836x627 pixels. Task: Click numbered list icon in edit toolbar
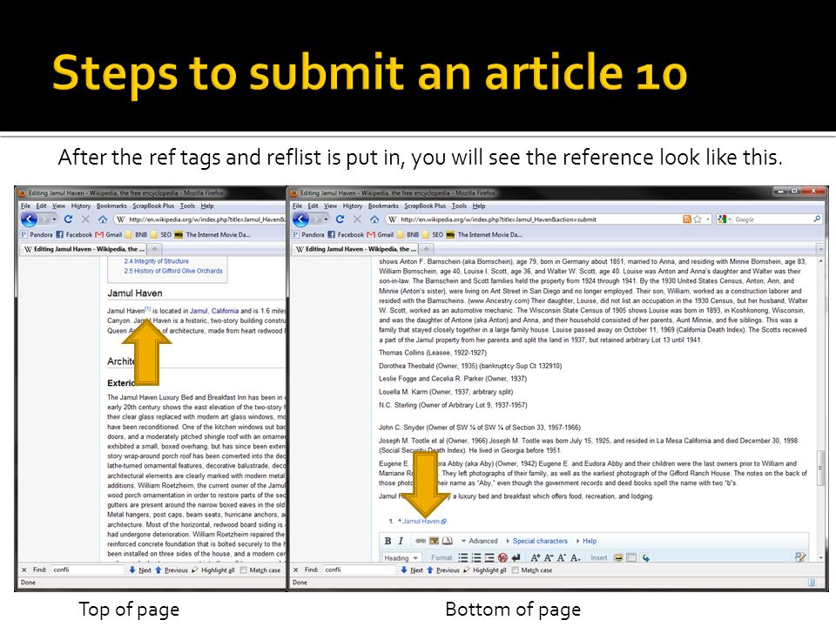pos(476,557)
